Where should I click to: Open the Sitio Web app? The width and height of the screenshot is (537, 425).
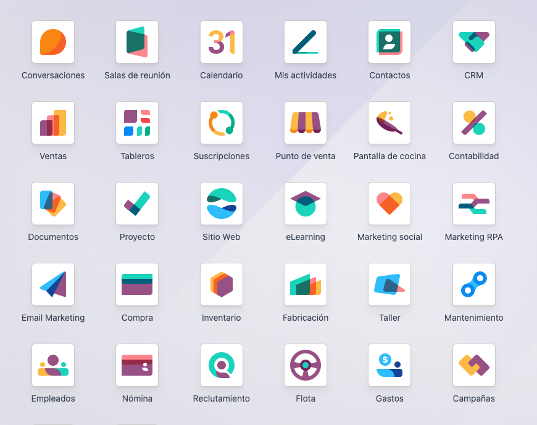click(x=222, y=204)
